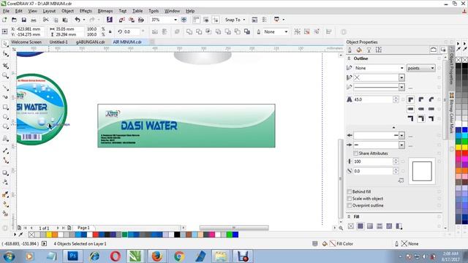Screen dimensions: 468x263
Task: Click the Open file icon
Action: (14, 20)
